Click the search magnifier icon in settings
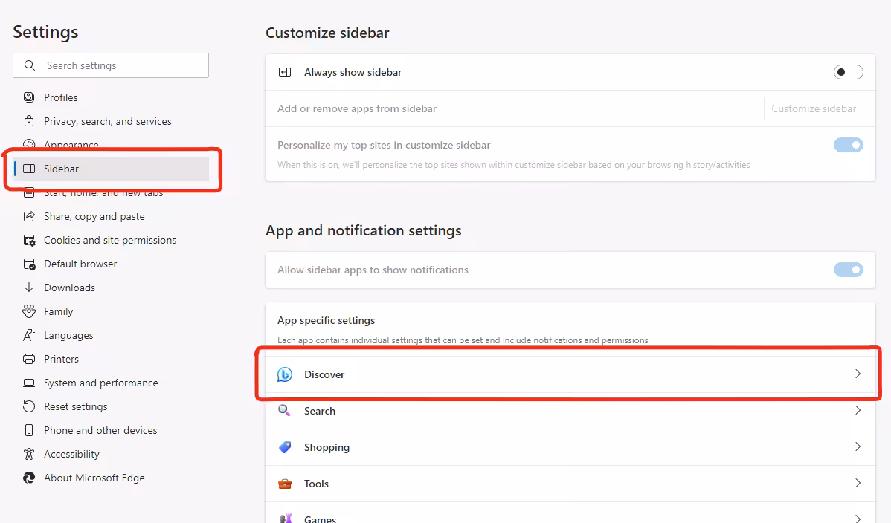 point(30,65)
